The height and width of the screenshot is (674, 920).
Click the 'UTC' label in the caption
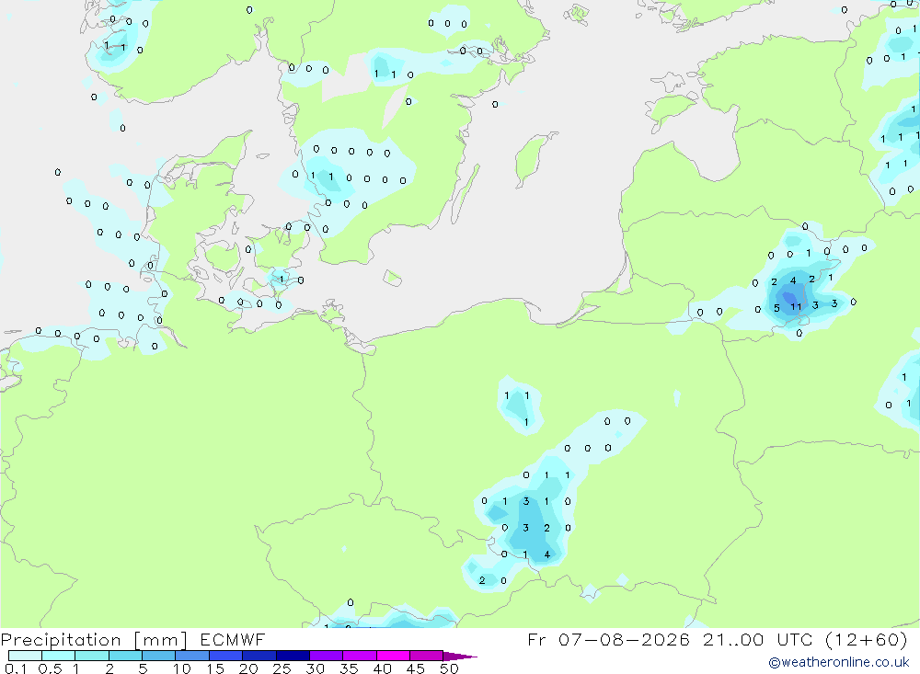[795, 639]
